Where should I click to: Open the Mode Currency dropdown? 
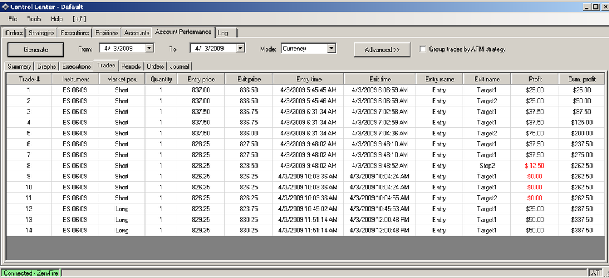[x=331, y=49]
